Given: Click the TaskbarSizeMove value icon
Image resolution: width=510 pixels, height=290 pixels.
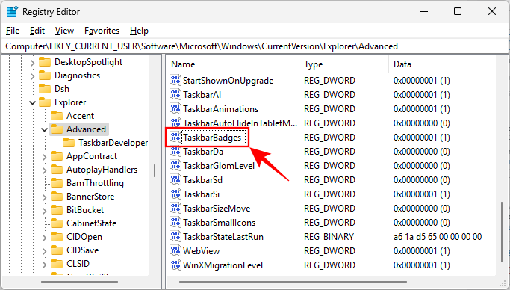Looking at the screenshot, I should (x=175, y=208).
